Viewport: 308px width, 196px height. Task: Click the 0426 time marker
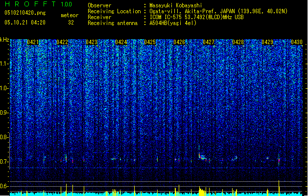[179, 42]
